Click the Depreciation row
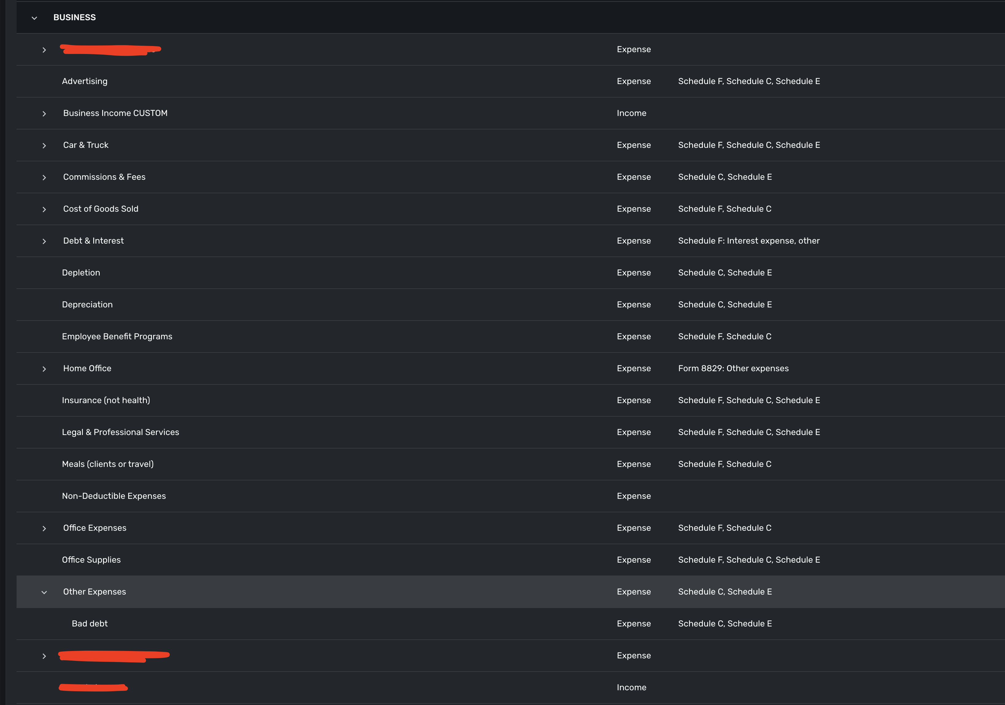This screenshot has width=1005, height=705. click(x=87, y=304)
